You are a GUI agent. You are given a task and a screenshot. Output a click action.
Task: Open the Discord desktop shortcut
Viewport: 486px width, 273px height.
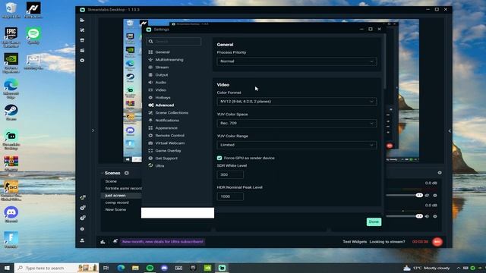(11, 215)
